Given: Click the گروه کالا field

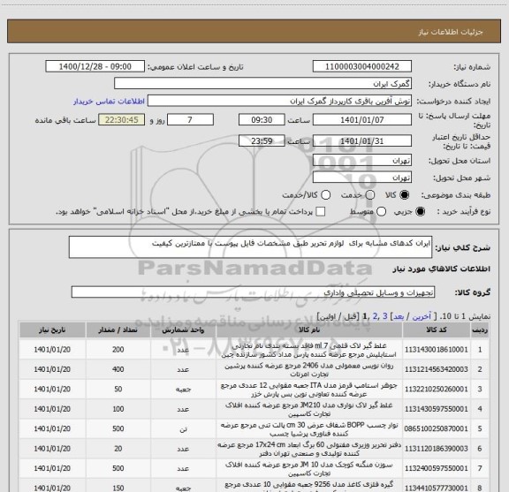Looking at the screenshot, I should [x=253, y=292].
